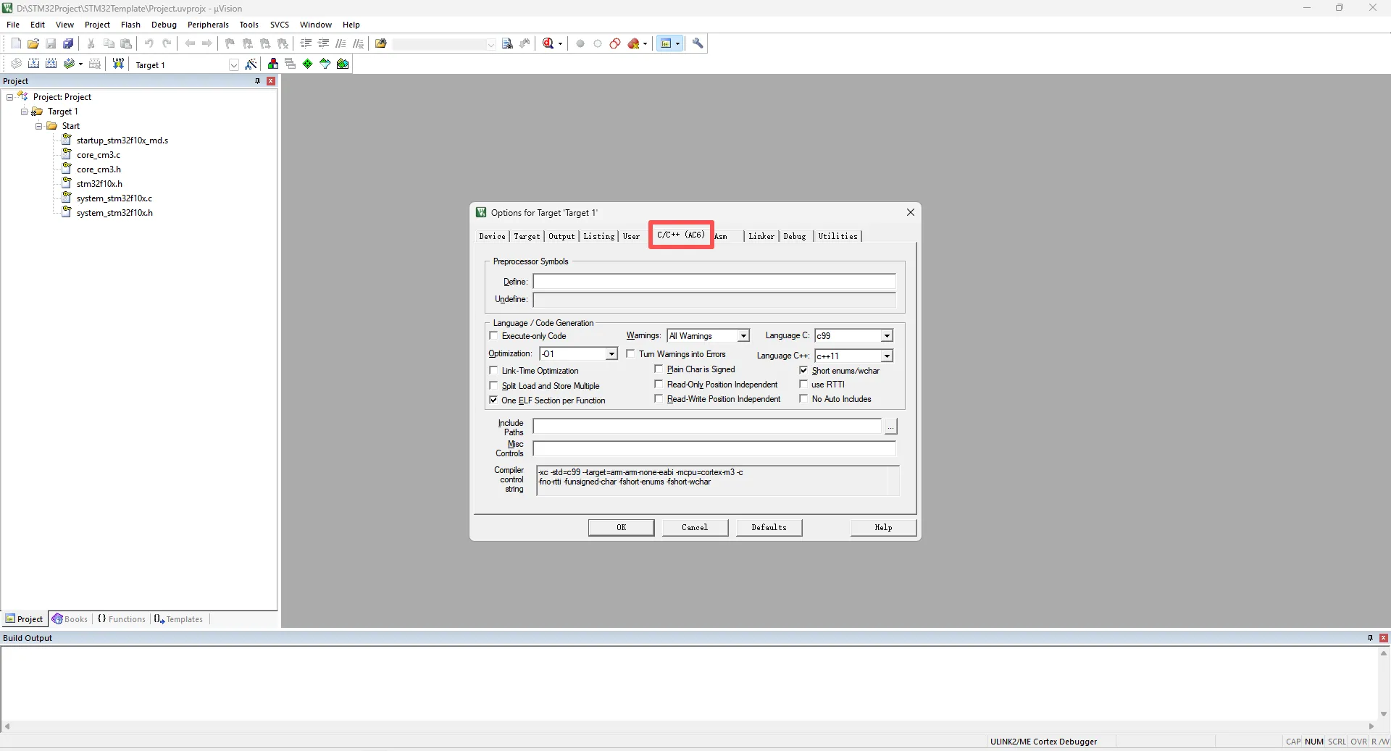The height and width of the screenshot is (751, 1391).
Task: Switch to Output tab in options dialog
Action: tap(561, 236)
